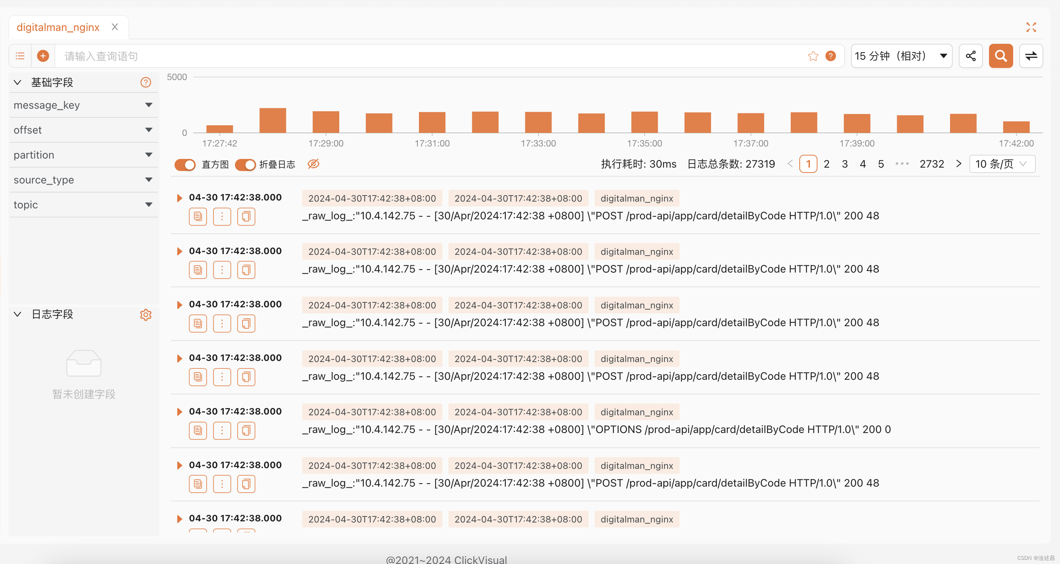Jump to last page 2732

[931, 164]
